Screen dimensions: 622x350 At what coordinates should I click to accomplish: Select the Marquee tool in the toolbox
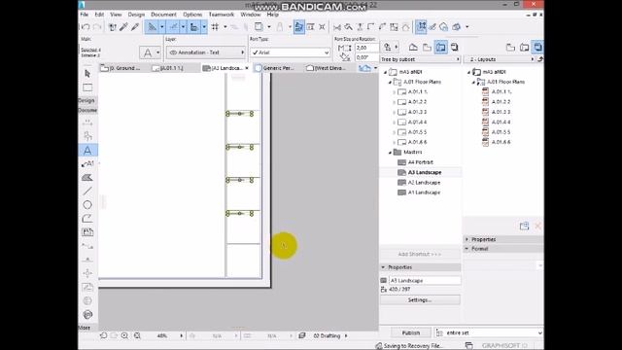point(87,87)
